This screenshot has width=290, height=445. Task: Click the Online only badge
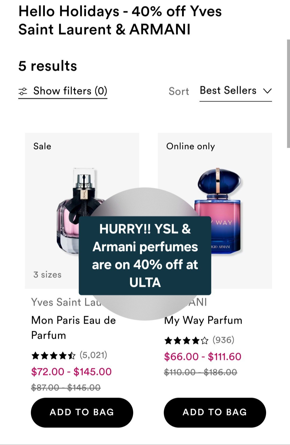pyautogui.click(x=191, y=146)
